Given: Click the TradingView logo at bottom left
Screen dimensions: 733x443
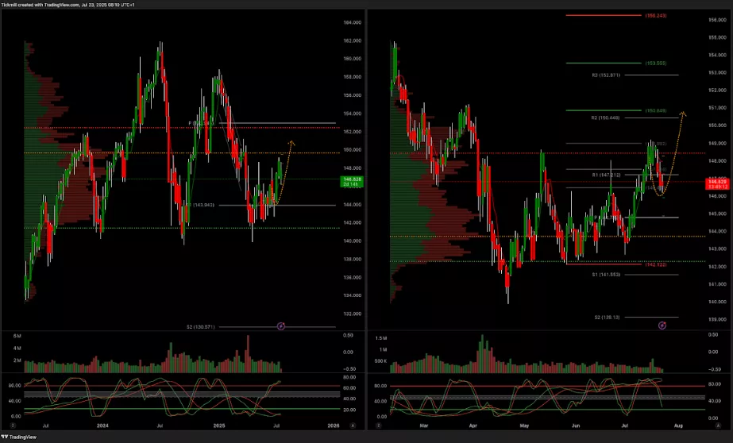Looking at the screenshot, I should pyautogui.click(x=20, y=437).
